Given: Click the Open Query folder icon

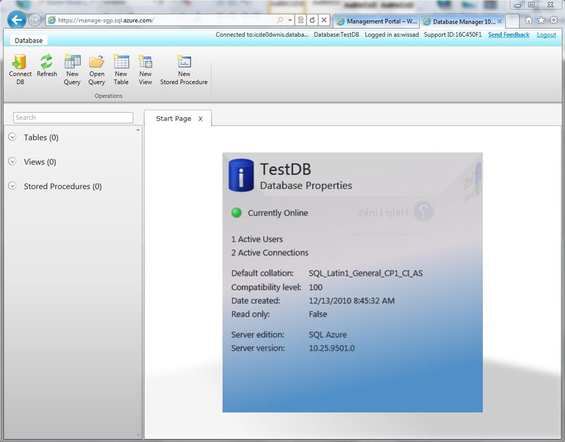Looking at the screenshot, I should pyautogui.click(x=97, y=62).
